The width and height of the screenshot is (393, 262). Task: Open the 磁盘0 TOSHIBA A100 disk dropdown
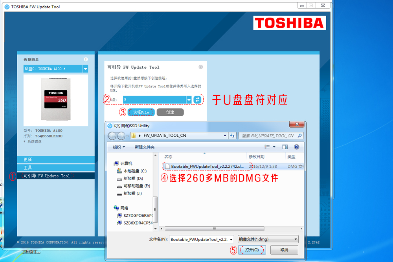[85, 69]
